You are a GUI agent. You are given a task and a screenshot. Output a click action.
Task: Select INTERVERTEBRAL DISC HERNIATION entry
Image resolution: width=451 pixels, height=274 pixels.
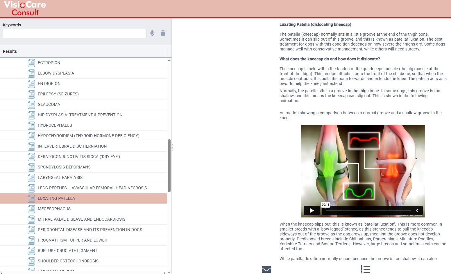(72, 146)
